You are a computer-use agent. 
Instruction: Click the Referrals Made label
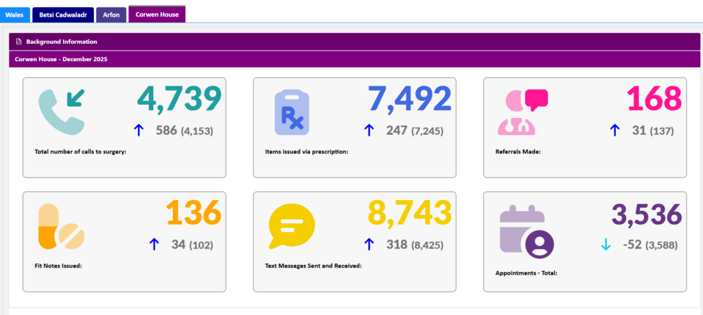[x=518, y=151]
